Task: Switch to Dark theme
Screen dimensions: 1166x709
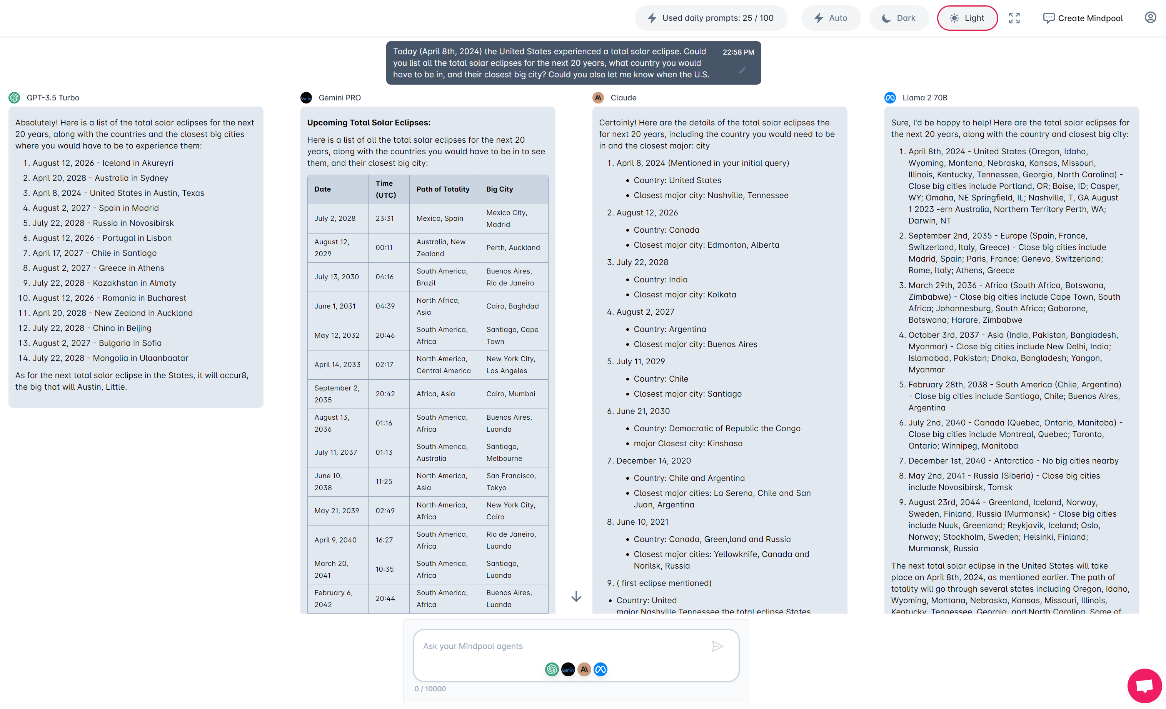Action: 899,18
